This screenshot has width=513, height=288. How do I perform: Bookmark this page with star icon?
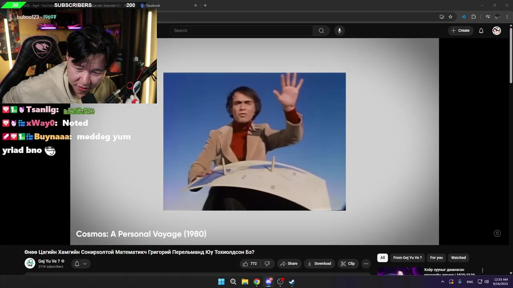coord(450,17)
